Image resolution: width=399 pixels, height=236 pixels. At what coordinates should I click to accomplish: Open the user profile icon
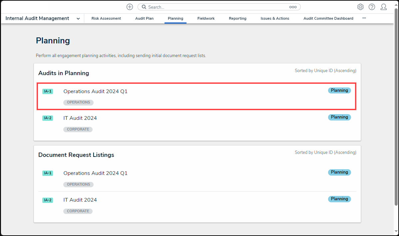[x=383, y=7]
